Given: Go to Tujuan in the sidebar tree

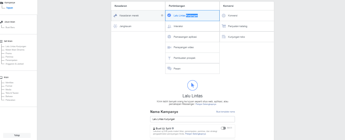Looking at the screenshot, I should [x=10, y=8].
